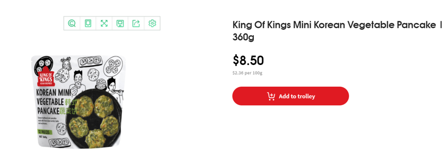Share via the export arrow icon
The width and height of the screenshot is (442, 161).
pos(136,23)
